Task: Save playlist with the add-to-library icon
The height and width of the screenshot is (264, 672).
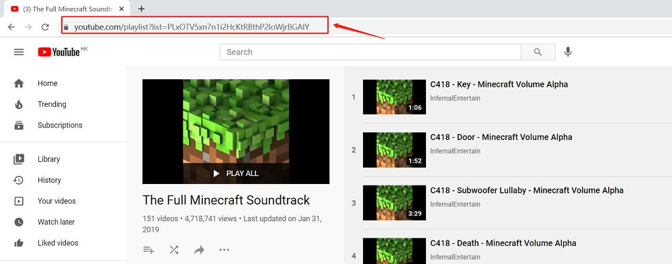Action: (149, 250)
